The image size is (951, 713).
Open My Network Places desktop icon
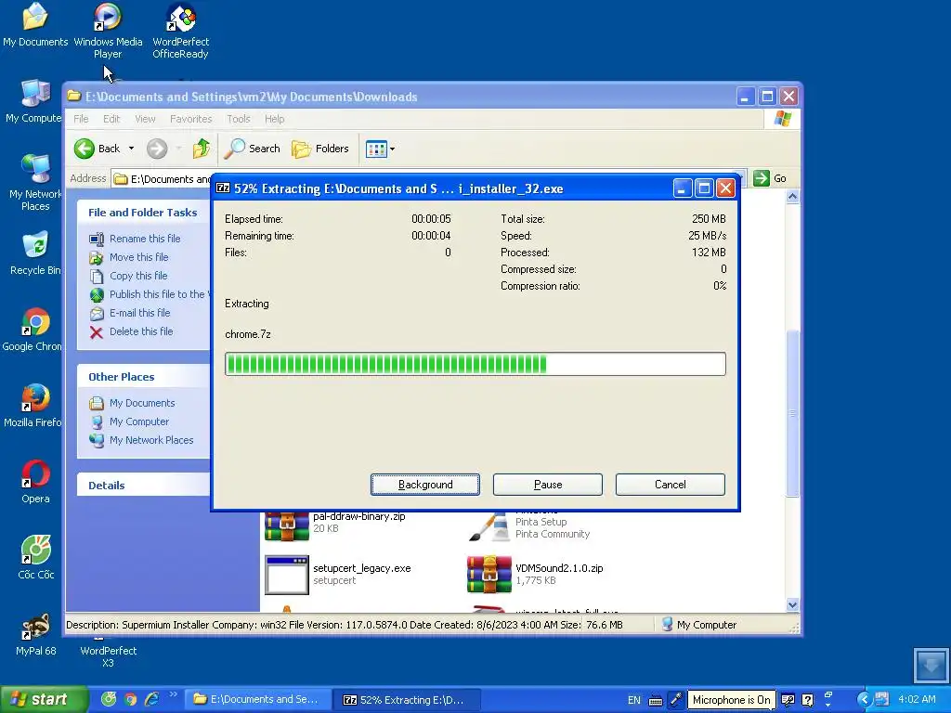[34, 182]
